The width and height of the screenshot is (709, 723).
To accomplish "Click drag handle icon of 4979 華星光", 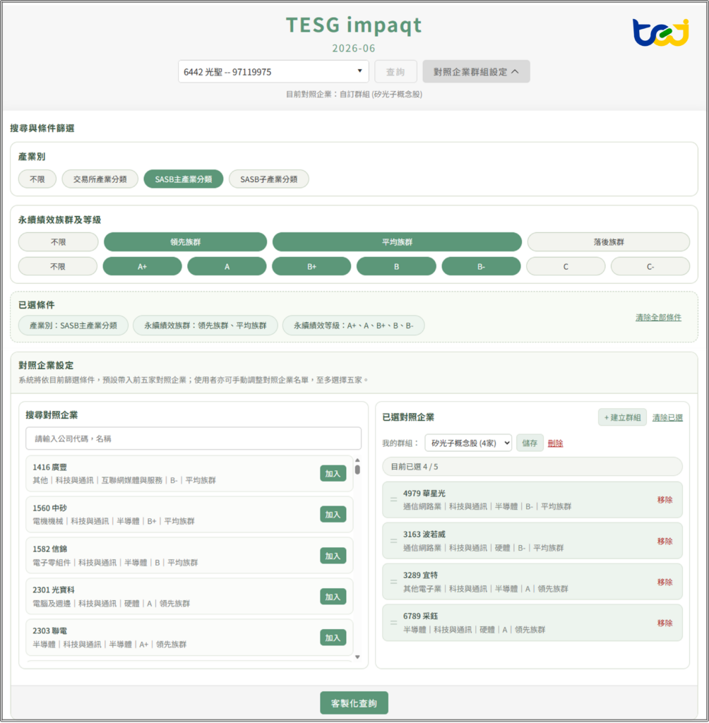I will click(x=393, y=499).
